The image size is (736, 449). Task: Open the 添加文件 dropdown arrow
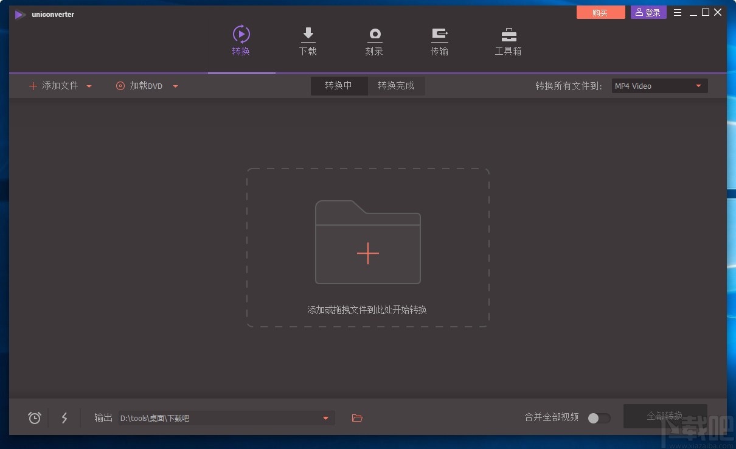click(89, 86)
